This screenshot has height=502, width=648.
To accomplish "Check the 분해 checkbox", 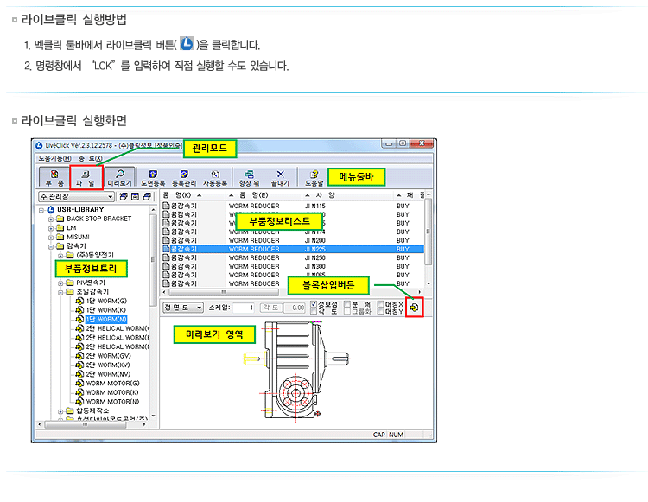I will point(347,304).
